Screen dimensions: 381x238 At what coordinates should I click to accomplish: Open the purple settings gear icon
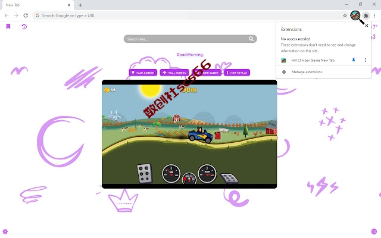click(5, 231)
